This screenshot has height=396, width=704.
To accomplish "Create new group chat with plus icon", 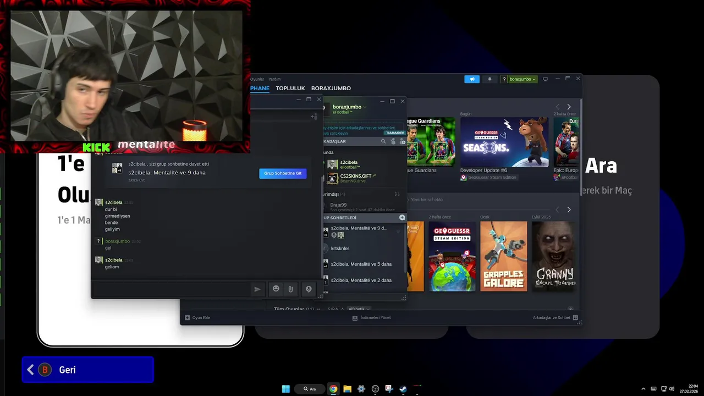I will [x=402, y=218].
